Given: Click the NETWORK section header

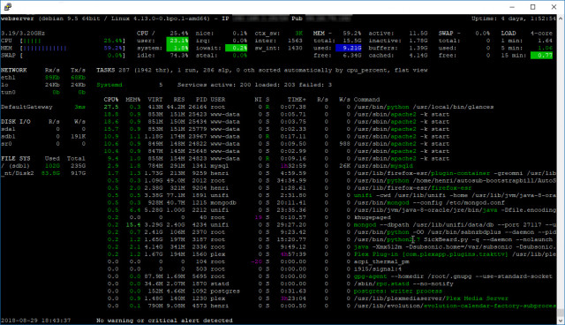Looking at the screenshot, I should 14,70.
